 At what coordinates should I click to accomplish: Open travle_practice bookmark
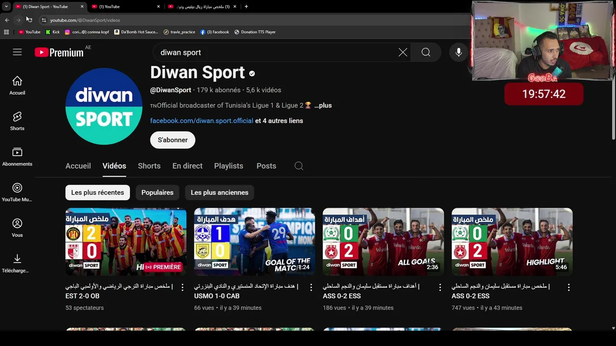[179, 32]
